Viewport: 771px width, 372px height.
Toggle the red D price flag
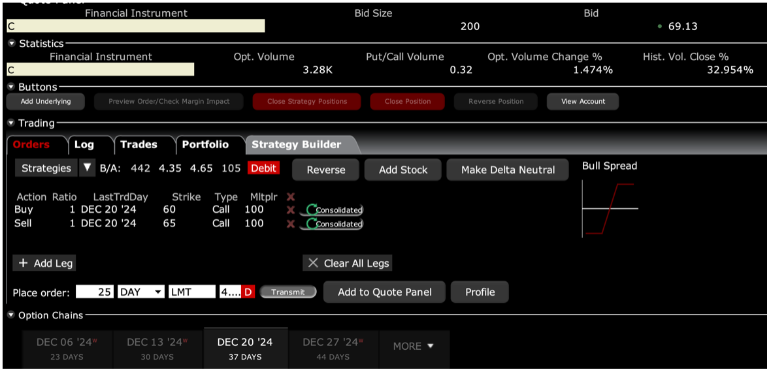click(x=248, y=292)
